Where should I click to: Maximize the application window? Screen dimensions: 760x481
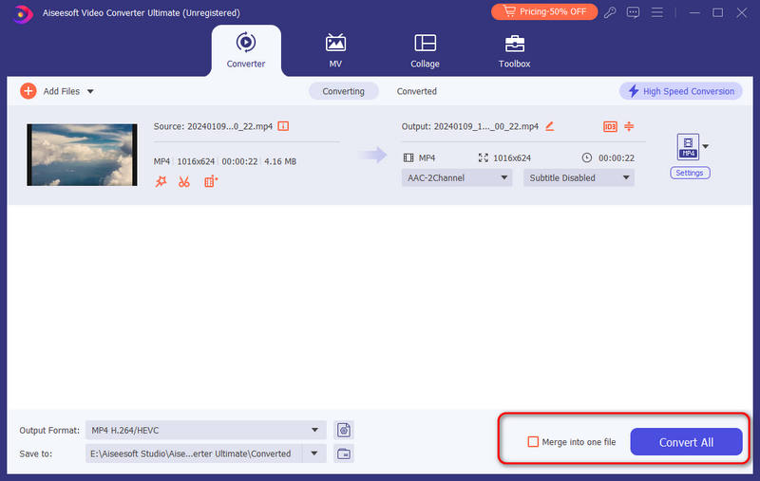(718, 12)
